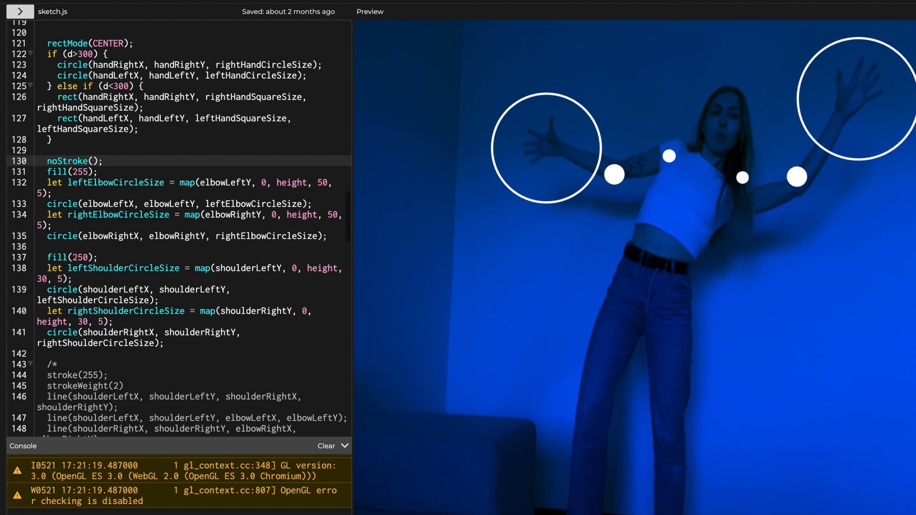
Task: Click the Console panel title
Action: point(23,446)
